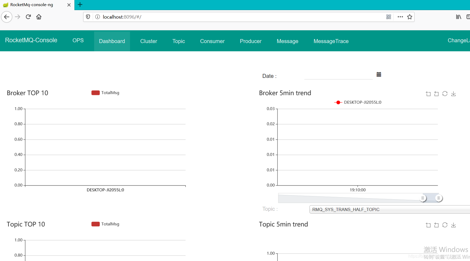Open the MessageTrace page
Screen dimensions: 470x261
[331, 41]
